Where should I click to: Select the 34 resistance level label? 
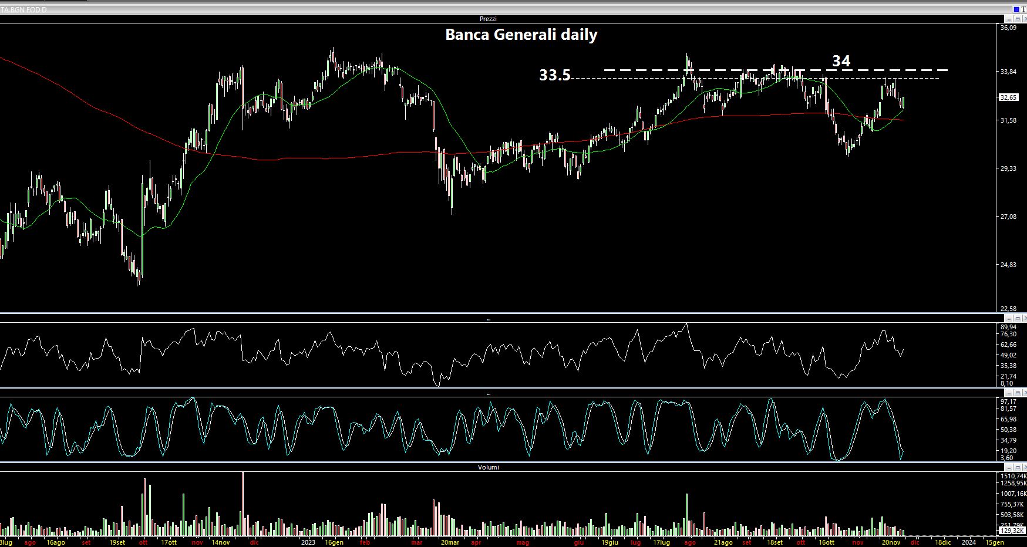coord(841,61)
